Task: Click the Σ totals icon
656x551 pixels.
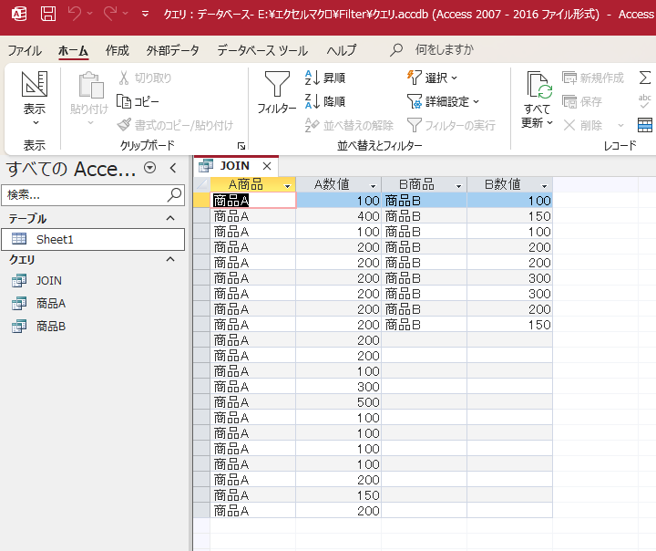Action: point(645,78)
